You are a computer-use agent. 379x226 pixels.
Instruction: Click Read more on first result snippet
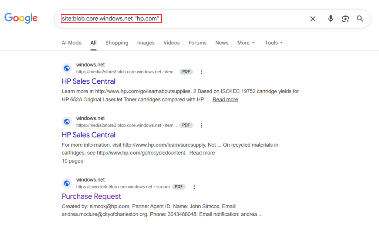point(225,100)
